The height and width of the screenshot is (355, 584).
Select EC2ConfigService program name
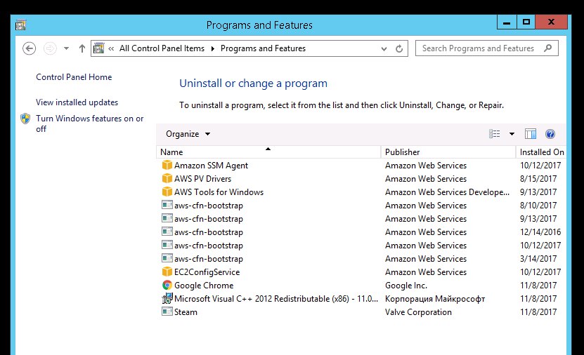point(207,272)
